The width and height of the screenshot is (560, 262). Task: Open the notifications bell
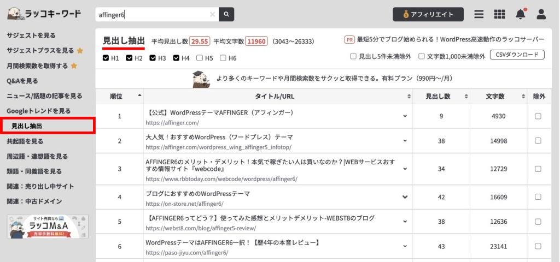[x=521, y=14]
